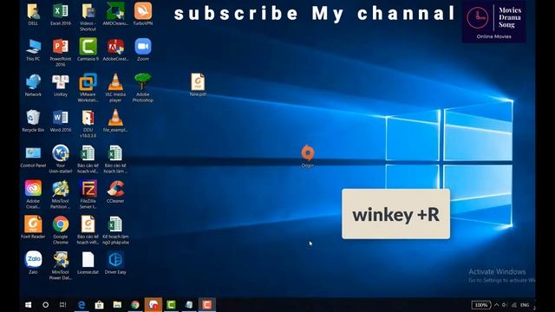555x312 pixels.
Task: Select the AdobeCreat... installer icon beside Zoom
Action: click(115, 50)
